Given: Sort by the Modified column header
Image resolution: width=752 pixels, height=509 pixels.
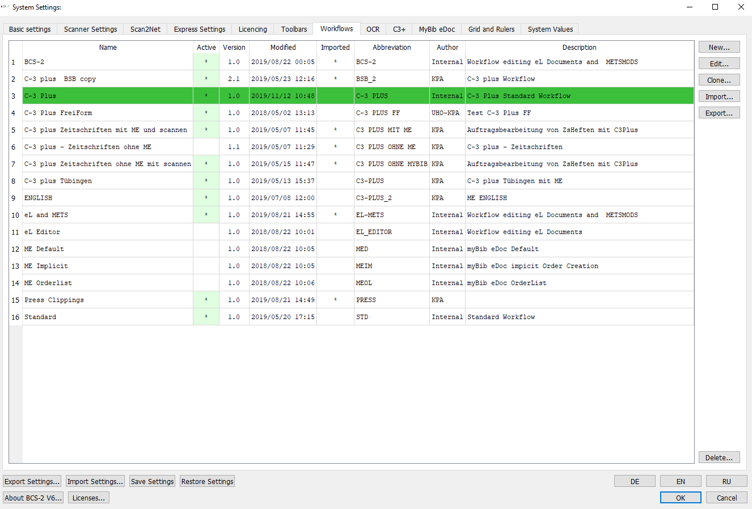Looking at the screenshot, I should click(283, 47).
